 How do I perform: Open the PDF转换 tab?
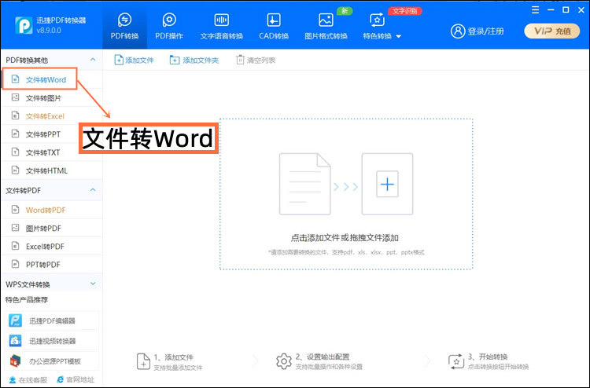(x=124, y=26)
